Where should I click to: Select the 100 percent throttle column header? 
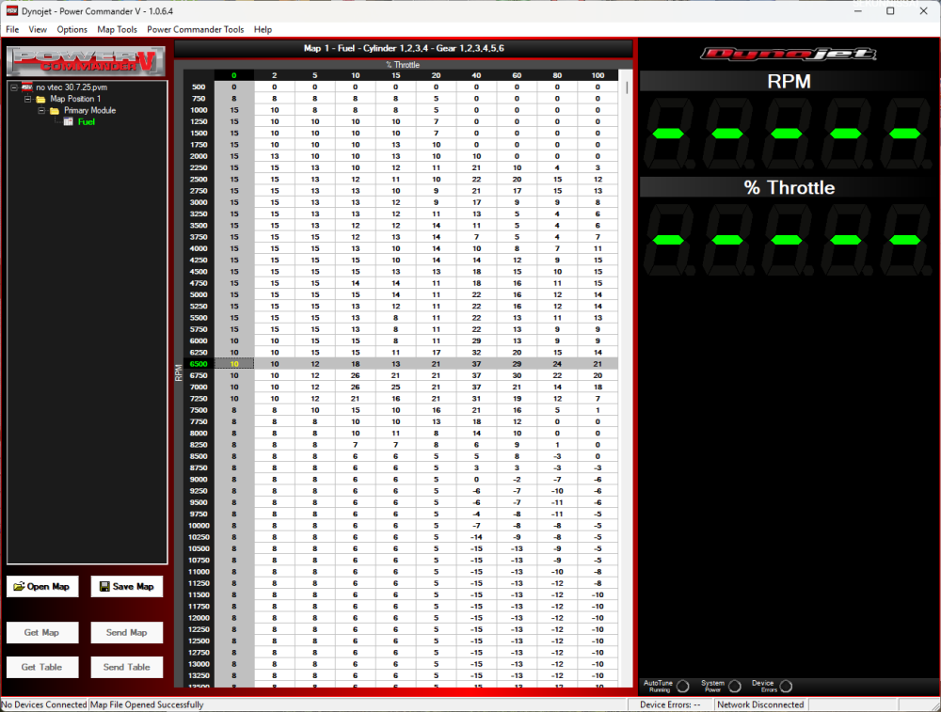coord(598,75)
